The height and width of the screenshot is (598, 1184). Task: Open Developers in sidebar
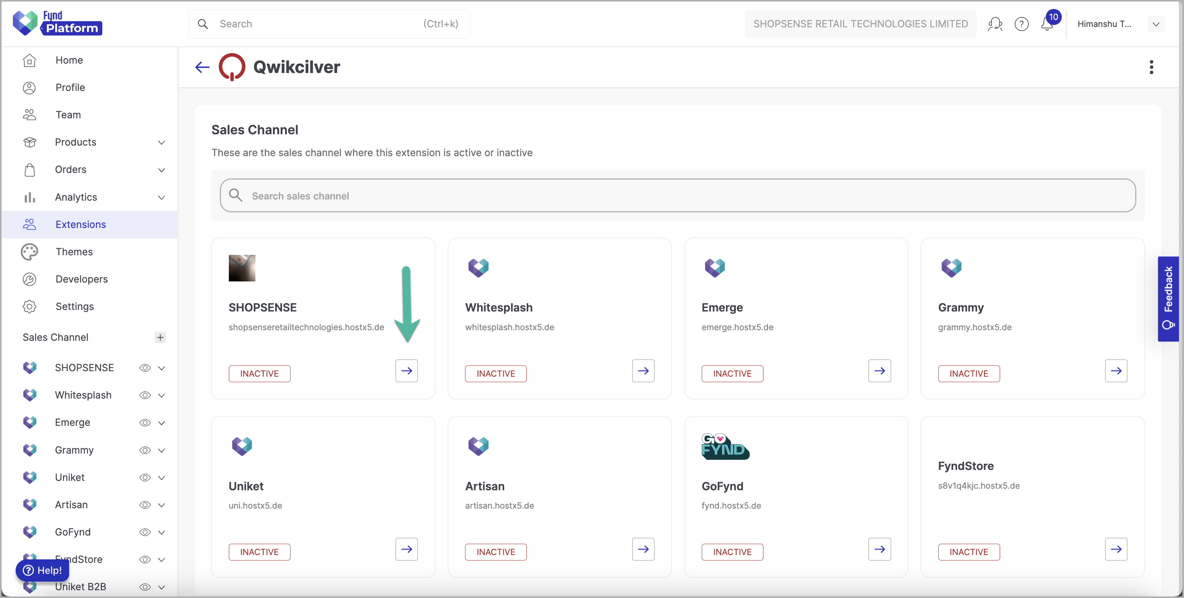point(90,279)
